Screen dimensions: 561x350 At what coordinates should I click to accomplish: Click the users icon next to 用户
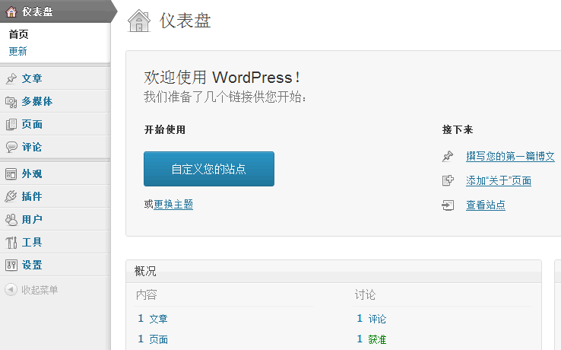(x=11, y=219)
